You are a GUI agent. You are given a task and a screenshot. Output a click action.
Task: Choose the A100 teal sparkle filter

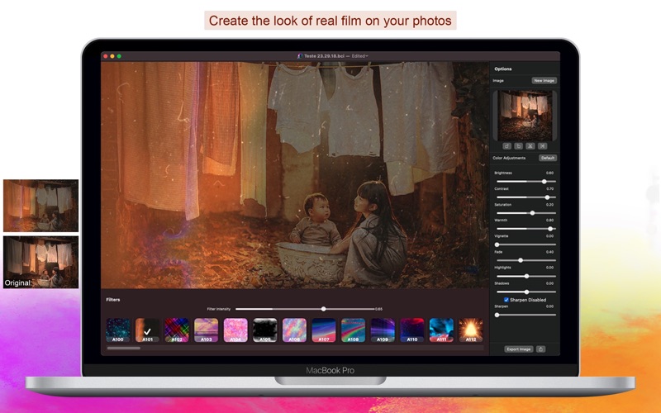(x=117, y=330)
